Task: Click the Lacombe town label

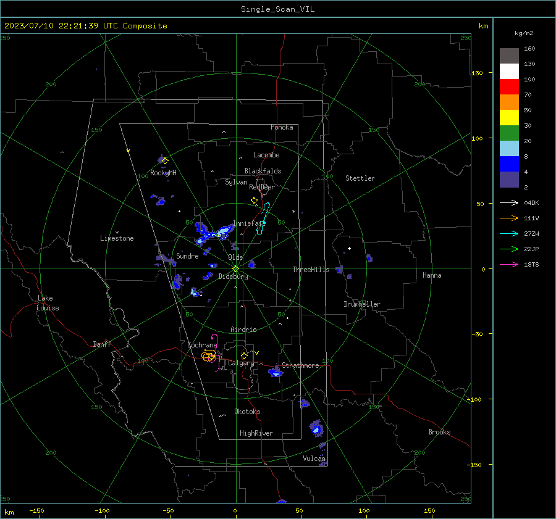Action: [266, 155]
